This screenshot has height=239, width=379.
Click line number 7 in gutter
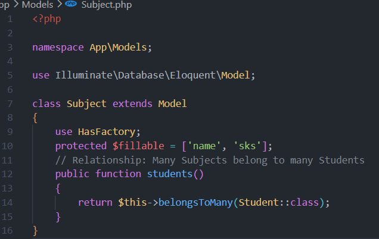click(x=10, y=103)
